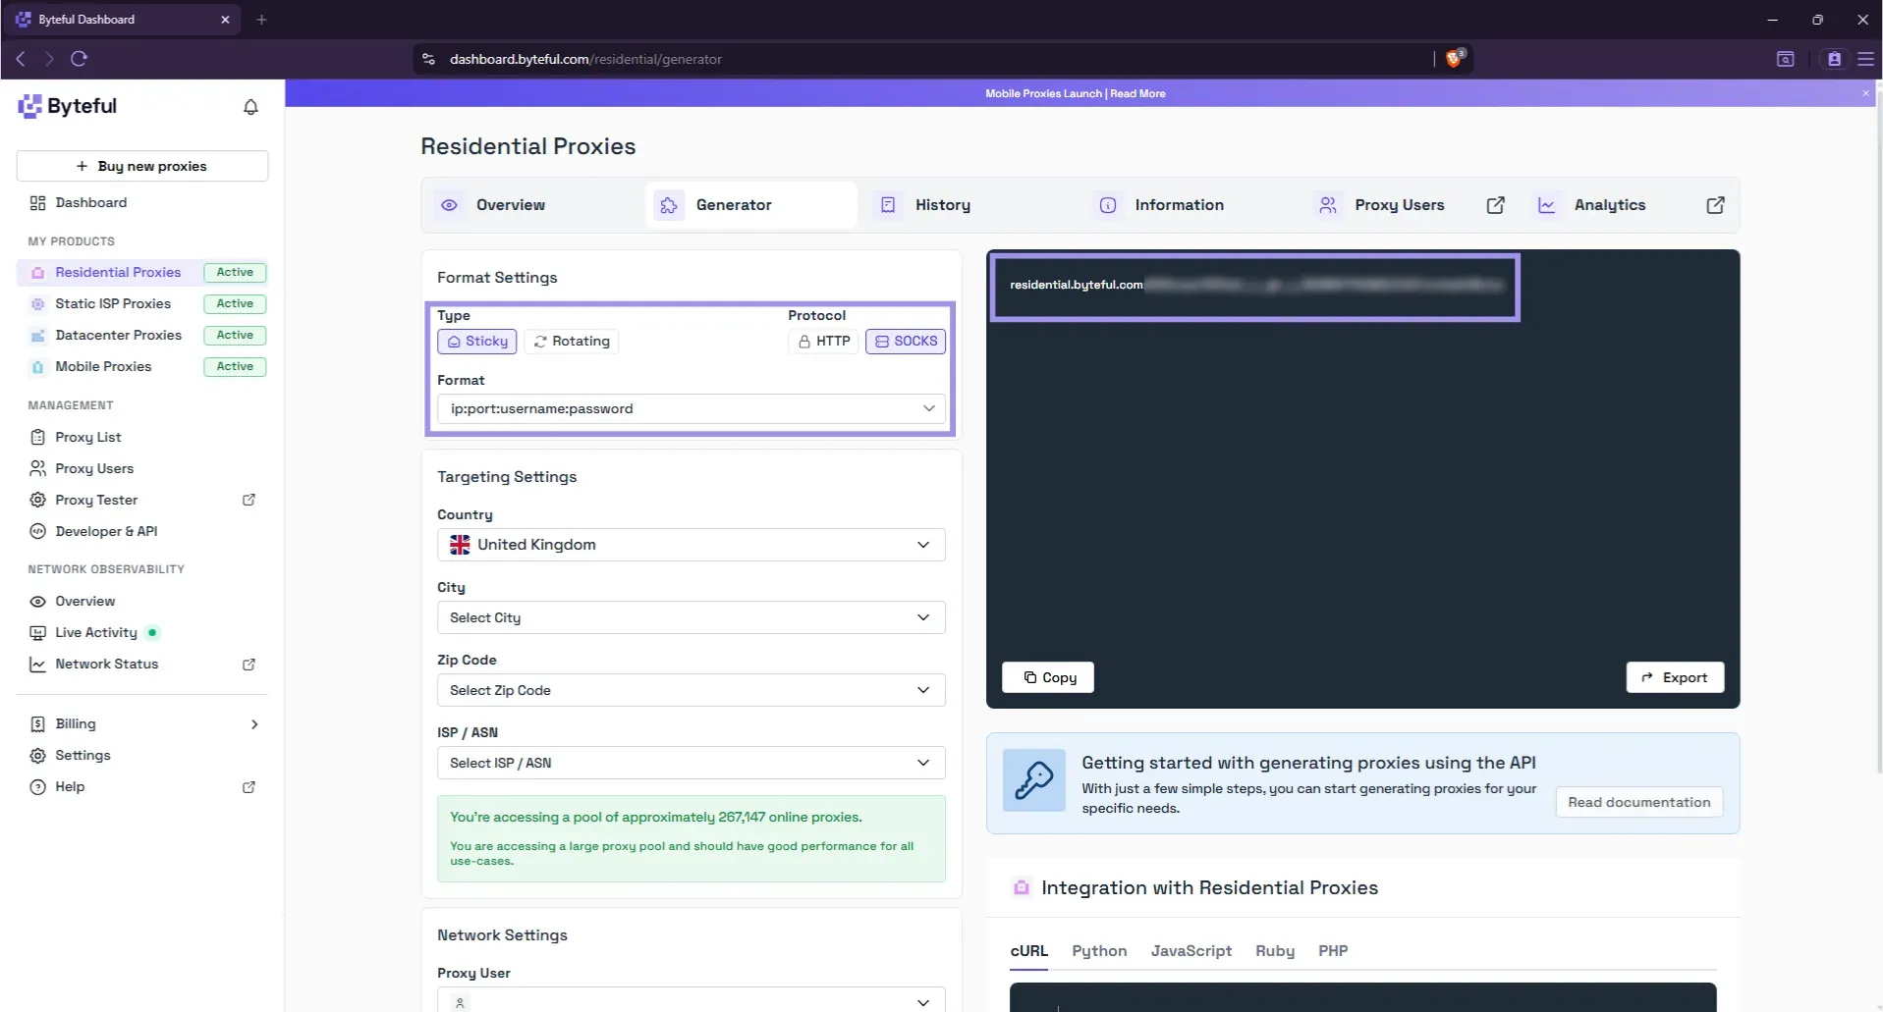Click the Analytics chart icon

point(1546,205)
